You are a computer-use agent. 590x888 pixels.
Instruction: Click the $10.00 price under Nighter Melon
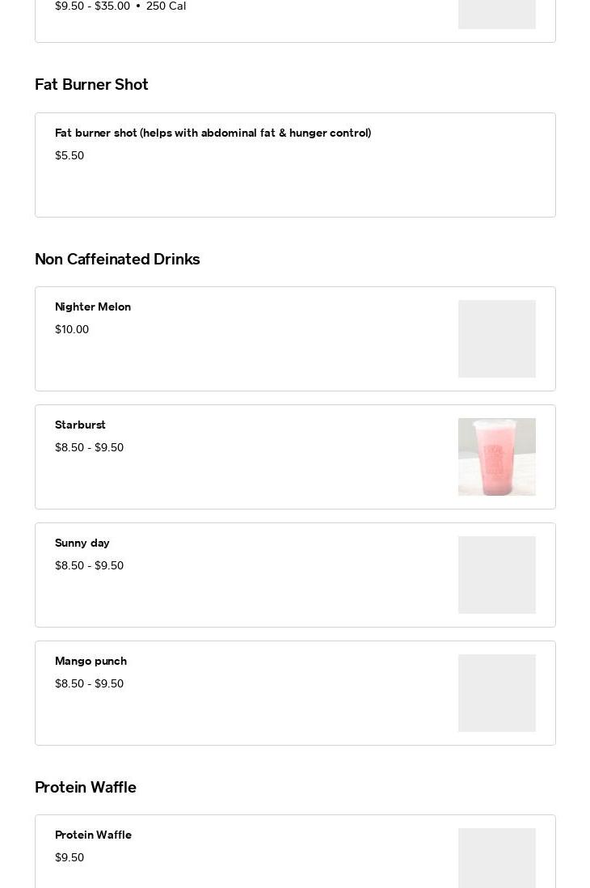click(x=72, y=329)
